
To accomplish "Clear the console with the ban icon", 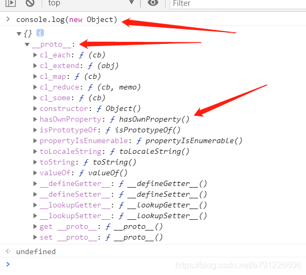I will click(30, 3).
